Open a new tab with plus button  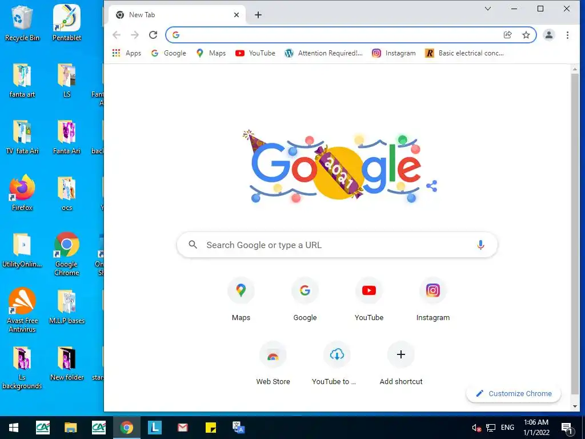(x=258, y=15)
